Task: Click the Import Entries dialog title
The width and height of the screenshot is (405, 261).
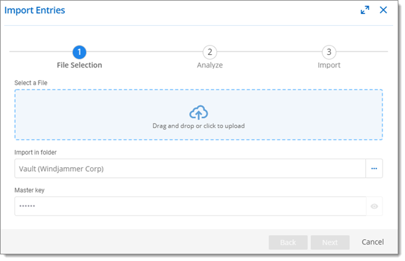Action: tap(34, 11)
